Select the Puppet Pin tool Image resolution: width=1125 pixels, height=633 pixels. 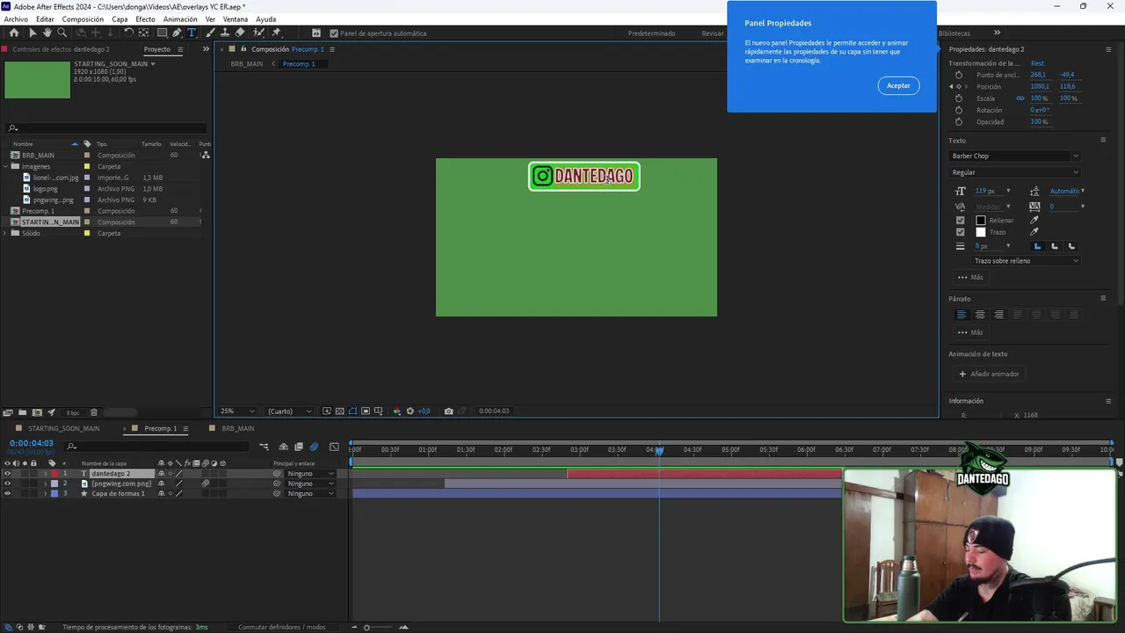[x=276, y=33]
